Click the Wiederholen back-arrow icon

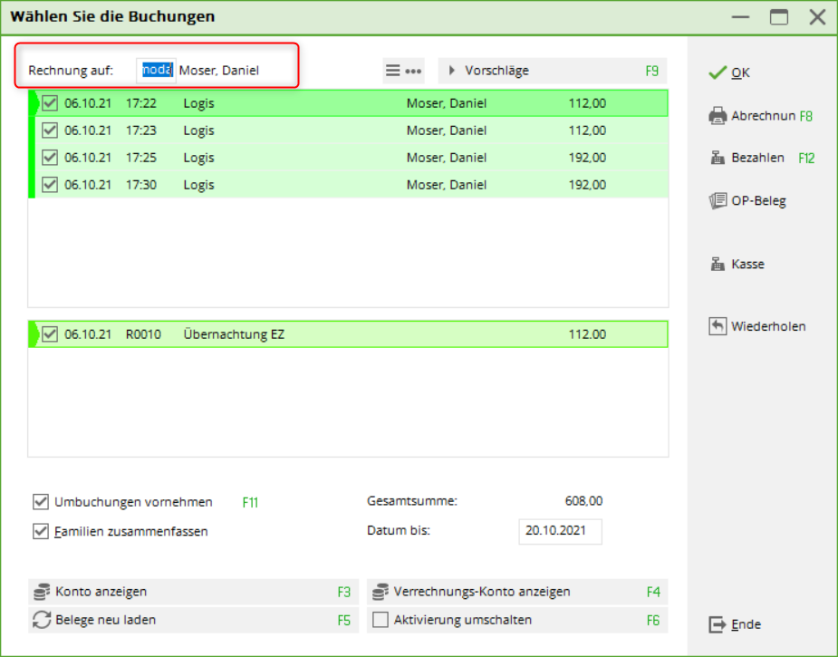click(x=718, y=326)
